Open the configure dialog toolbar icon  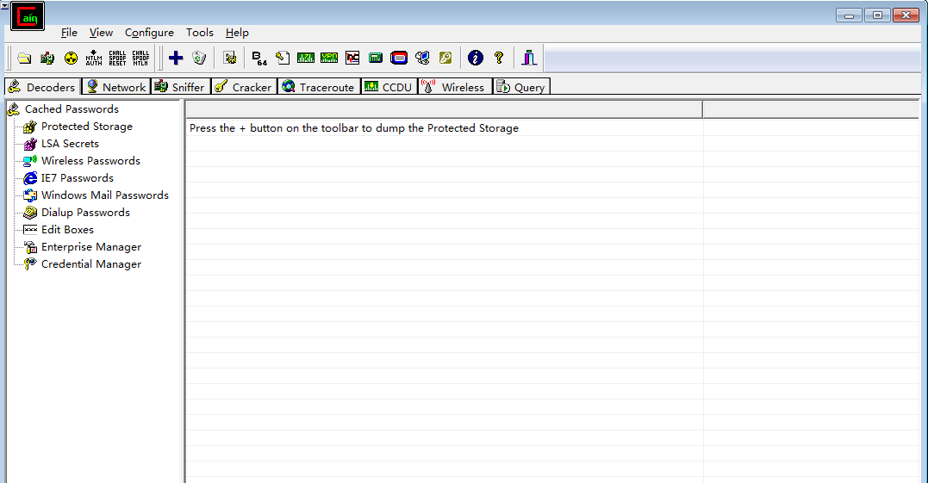click(230, 58)
